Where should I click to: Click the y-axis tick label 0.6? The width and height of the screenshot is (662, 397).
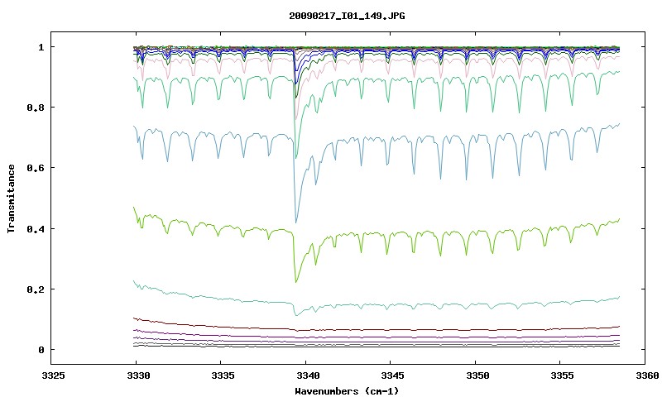point(36,168)
